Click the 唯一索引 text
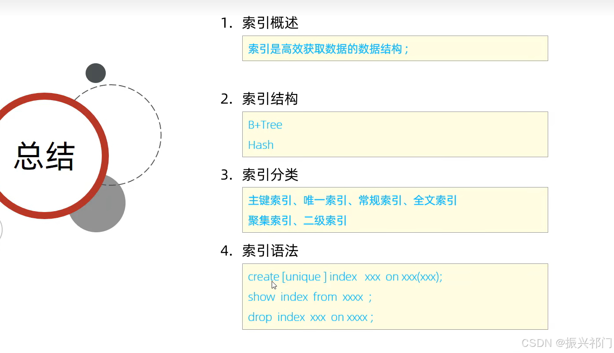This screenshot has height=353, width=614. [x=325, y=201]
